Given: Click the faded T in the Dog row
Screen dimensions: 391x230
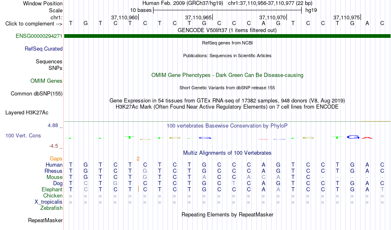Looking at the screenshot, I should pos(234,184).
